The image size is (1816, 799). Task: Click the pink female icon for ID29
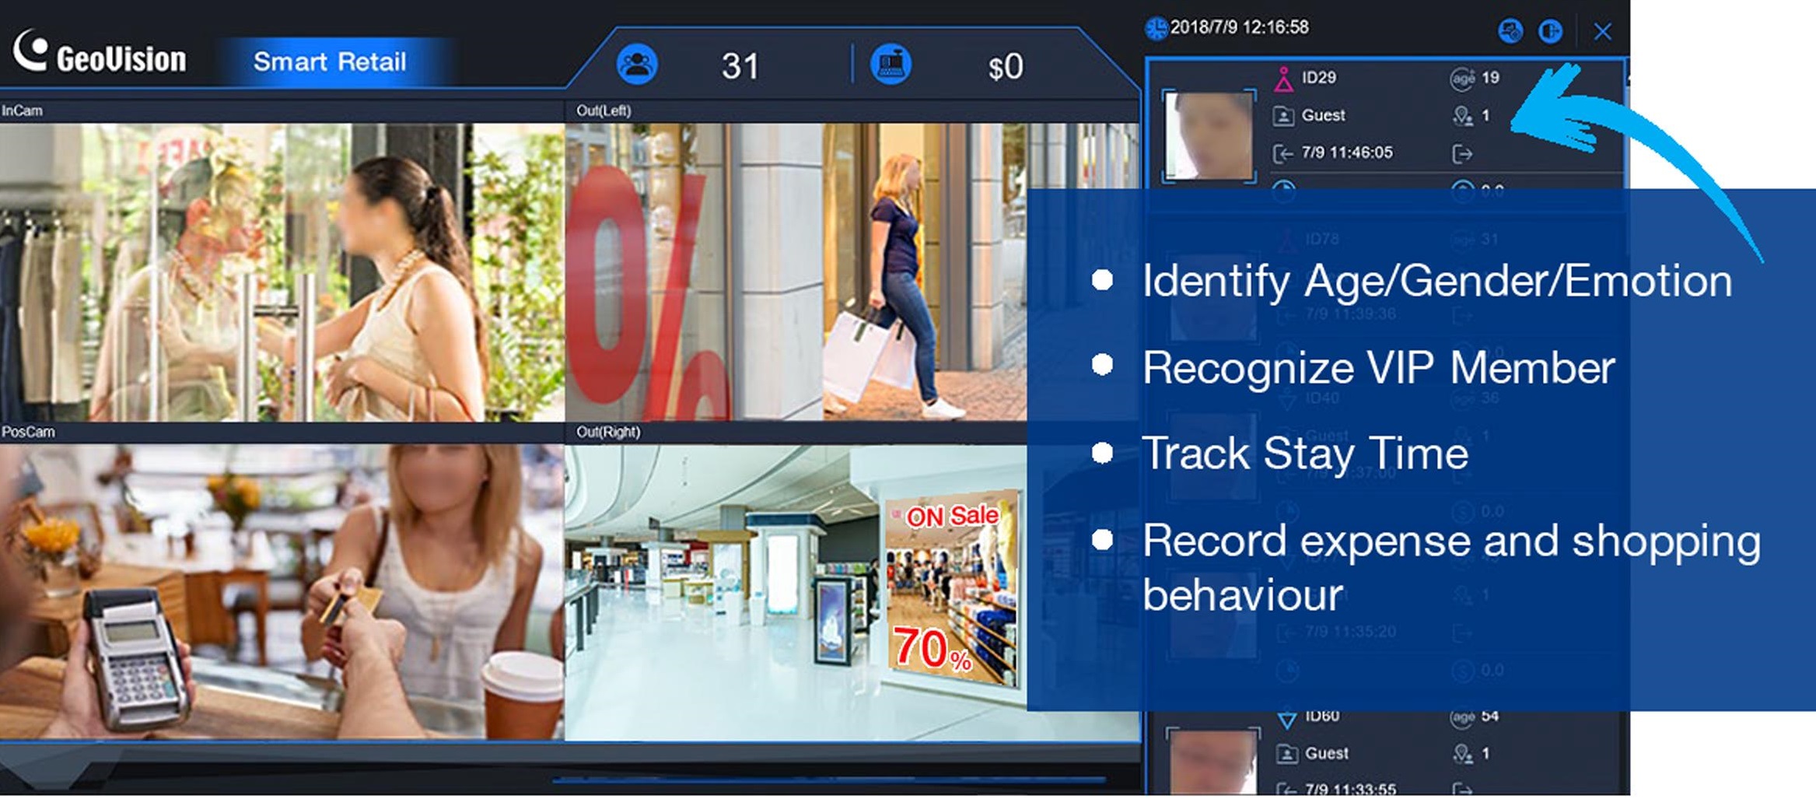click(1283, 79)
